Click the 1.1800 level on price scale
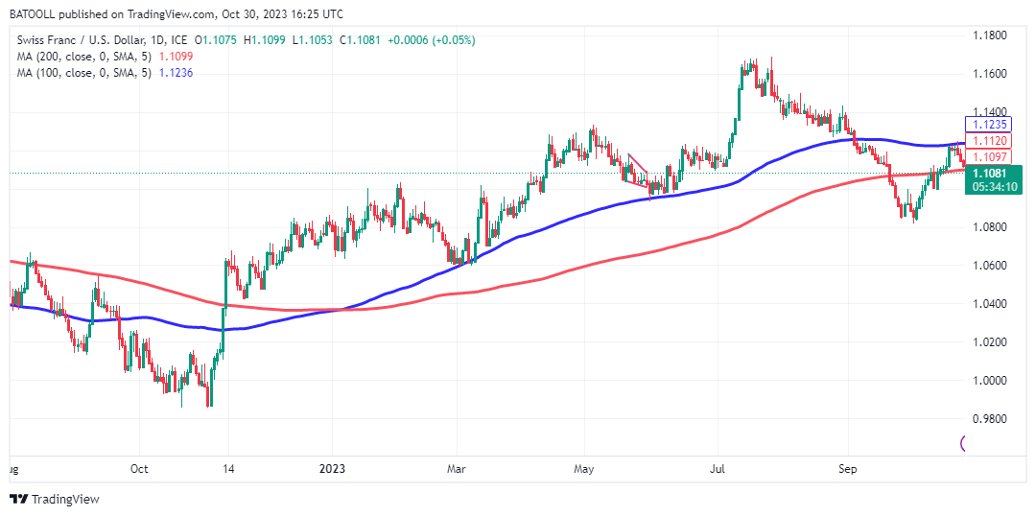This screenshot has width=1036, height=516. [989, 35]
